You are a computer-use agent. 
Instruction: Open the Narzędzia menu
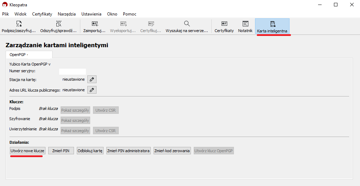click(67, 14)
